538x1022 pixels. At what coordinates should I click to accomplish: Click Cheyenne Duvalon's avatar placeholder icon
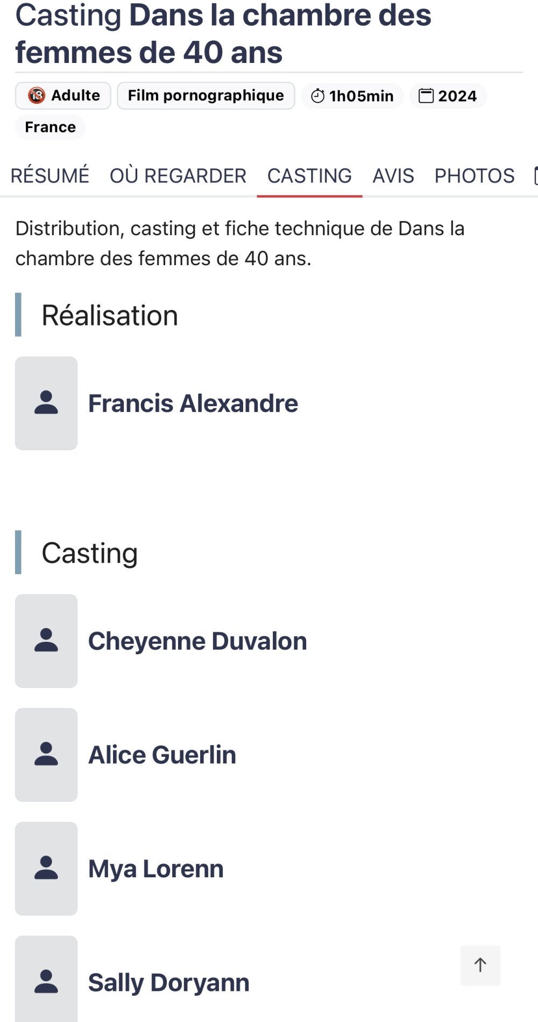46,641
